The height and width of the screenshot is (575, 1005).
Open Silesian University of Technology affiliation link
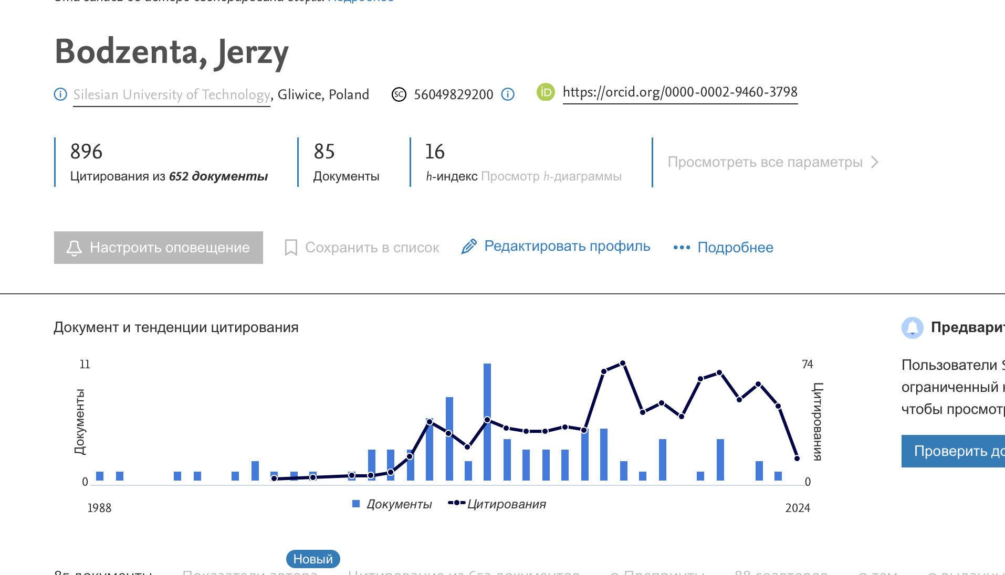click(x=172, y=95)
